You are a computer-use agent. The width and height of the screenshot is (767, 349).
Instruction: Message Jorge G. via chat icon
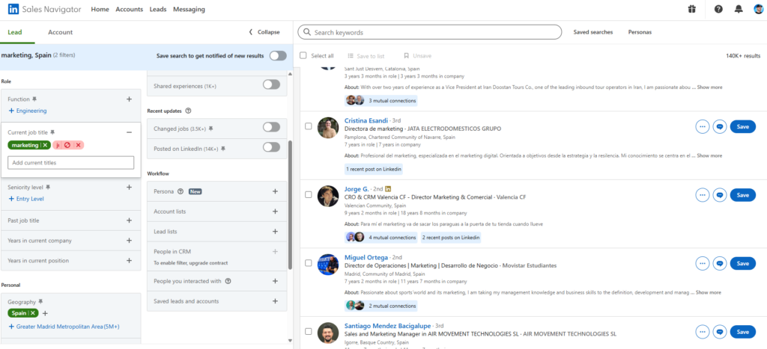pyautogui.click(x=720, y=195)
